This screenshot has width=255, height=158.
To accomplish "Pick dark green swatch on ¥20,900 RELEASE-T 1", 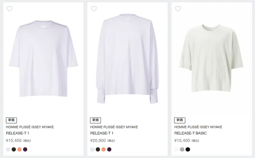I will click(x=98, y=149).
